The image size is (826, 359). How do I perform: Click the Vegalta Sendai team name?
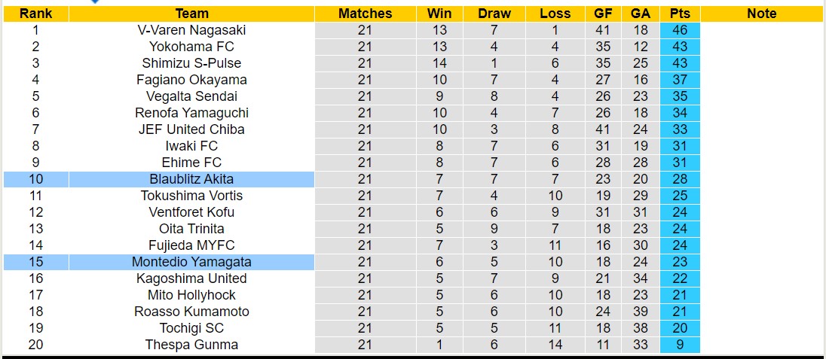[191, 96]
